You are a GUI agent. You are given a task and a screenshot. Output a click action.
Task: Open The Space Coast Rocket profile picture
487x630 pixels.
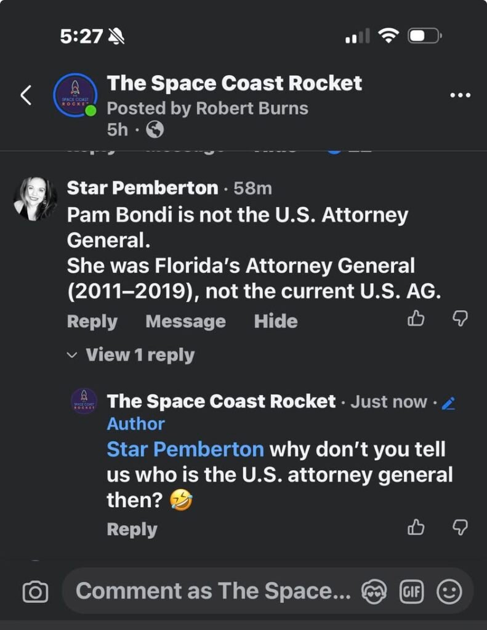click(73, 94)
